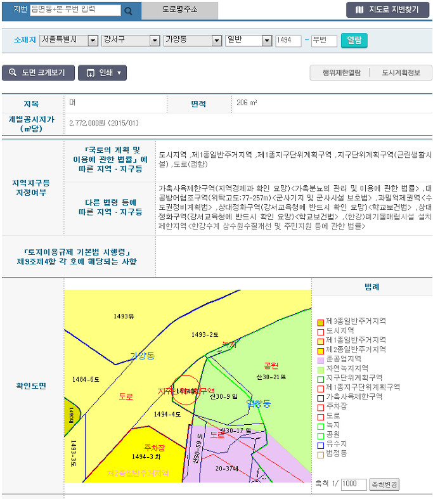This screenshot has height=499, width=433.
Task: Click parcel label 1493-3도 on map
Action: tap(73, 453)
